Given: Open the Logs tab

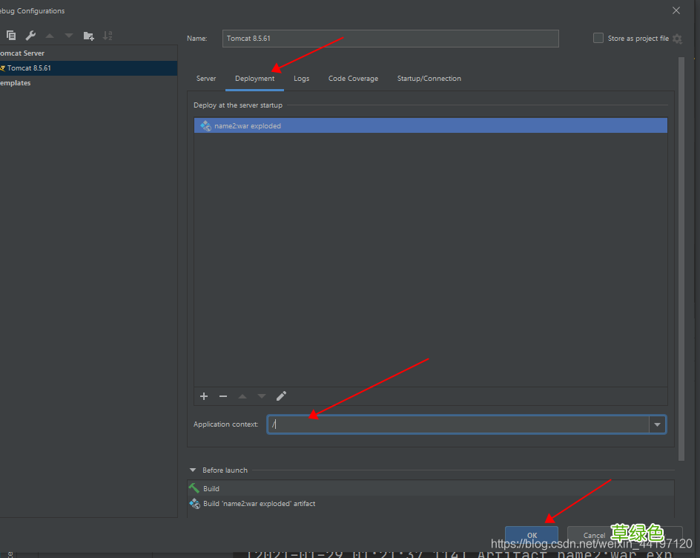Looking at the screenshot, I should tap(301, 79).
